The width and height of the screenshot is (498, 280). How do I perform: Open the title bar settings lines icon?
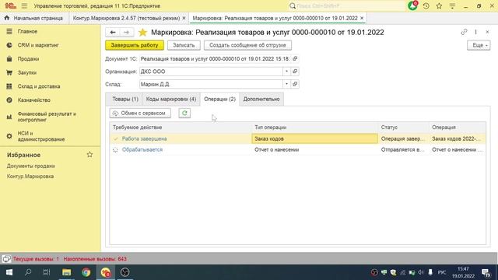pos(452,5)
